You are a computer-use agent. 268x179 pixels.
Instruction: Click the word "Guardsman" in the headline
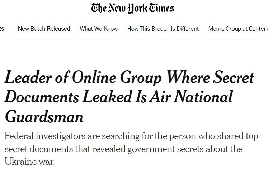coord(44,117)
